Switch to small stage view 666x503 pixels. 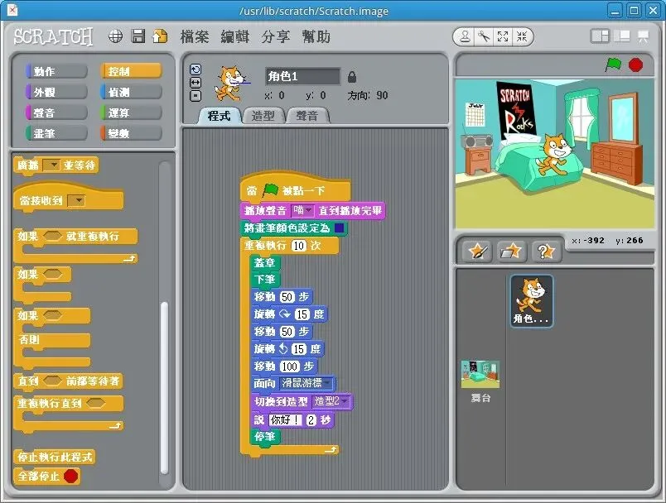tap(600, 36)
